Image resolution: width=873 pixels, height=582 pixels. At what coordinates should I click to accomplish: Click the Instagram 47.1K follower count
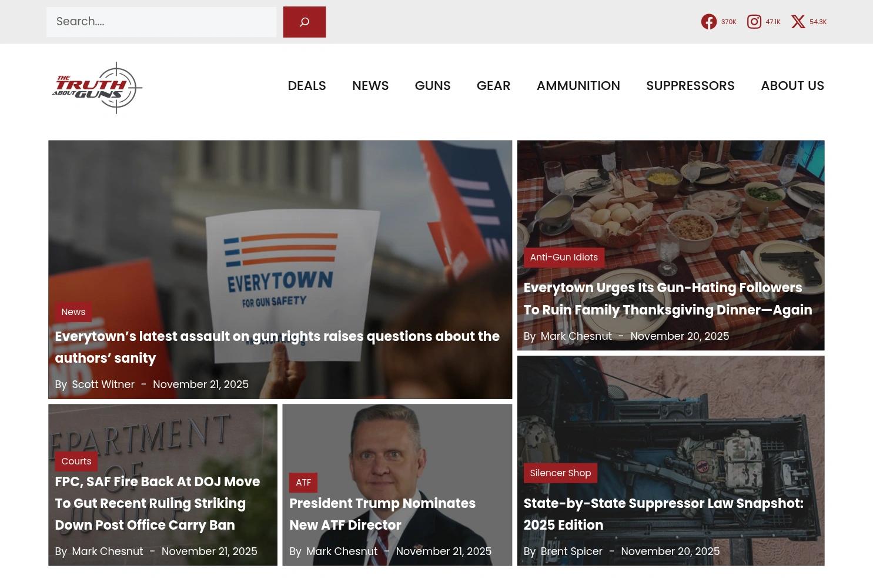[x=773, y=22]
